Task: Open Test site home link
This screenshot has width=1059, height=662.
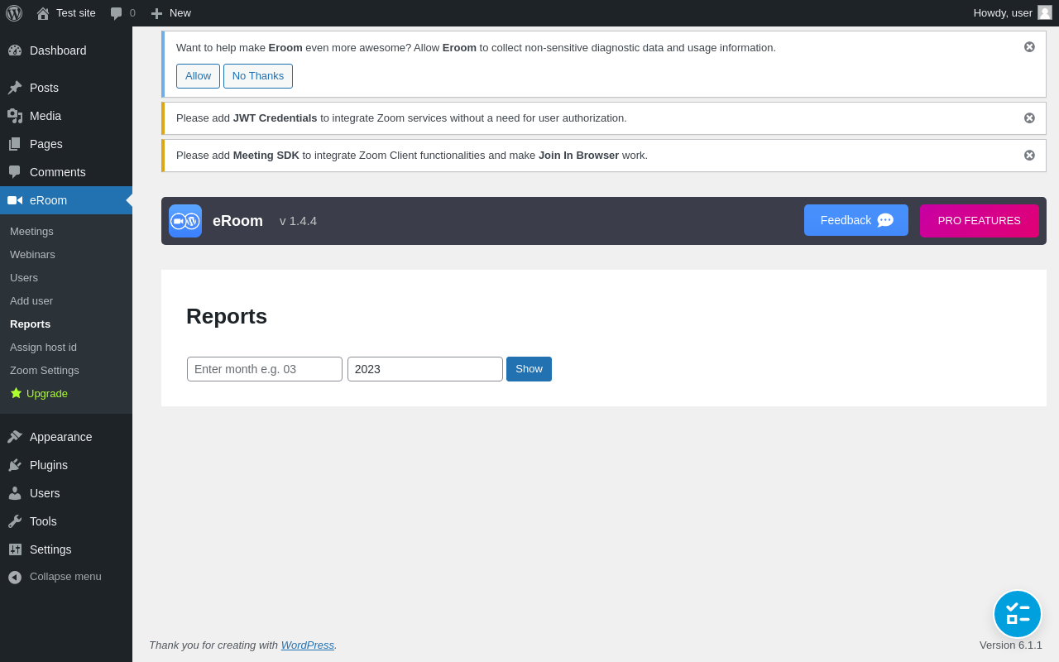Action: (x=66, y=13)
